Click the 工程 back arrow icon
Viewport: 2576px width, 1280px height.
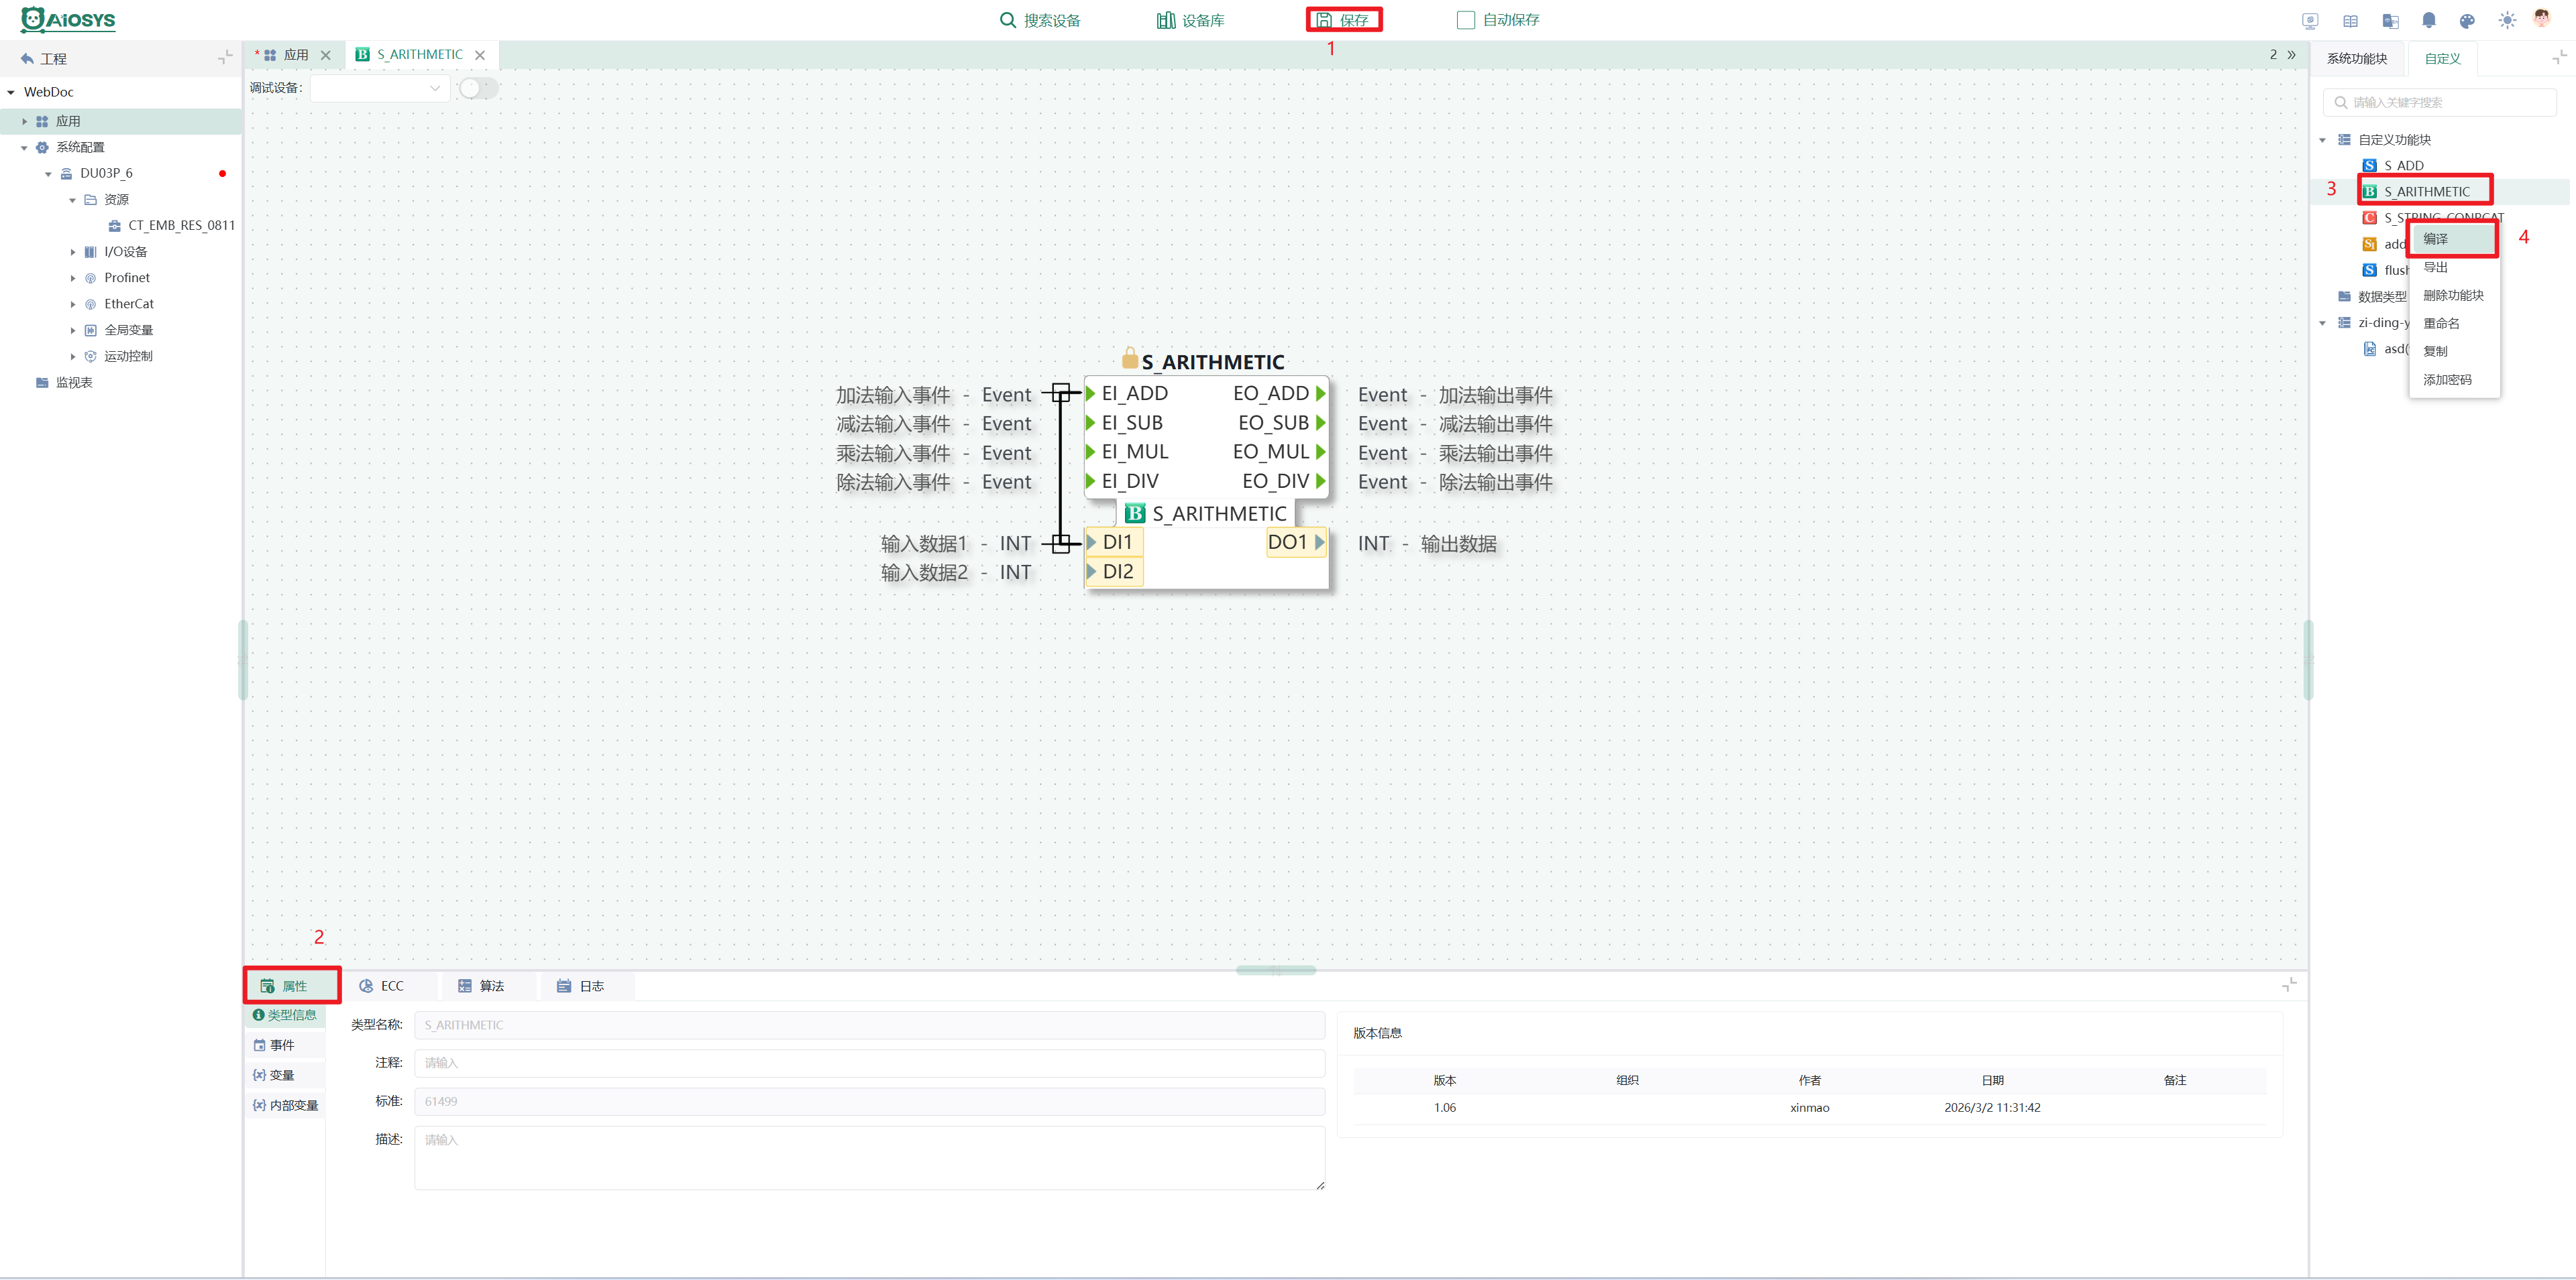(x=27, y=59)
